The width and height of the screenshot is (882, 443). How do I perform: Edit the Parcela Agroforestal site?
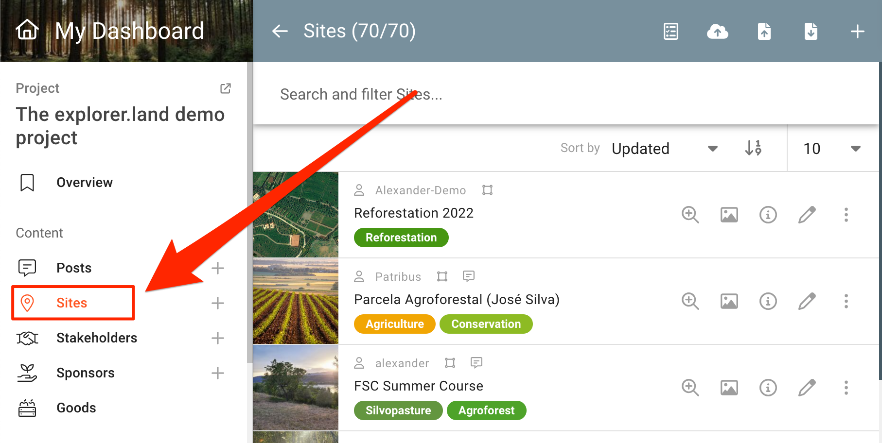pyautogui.click(x=807, y=301)
